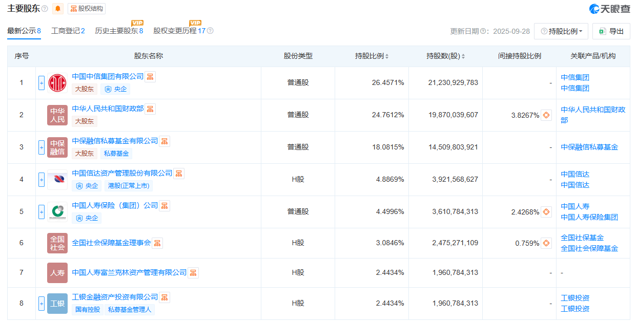The image size is (637, 322).
Task: Open equity structure icon next to 中国中信集团有限公司
Action: click(x=150, y=77)
